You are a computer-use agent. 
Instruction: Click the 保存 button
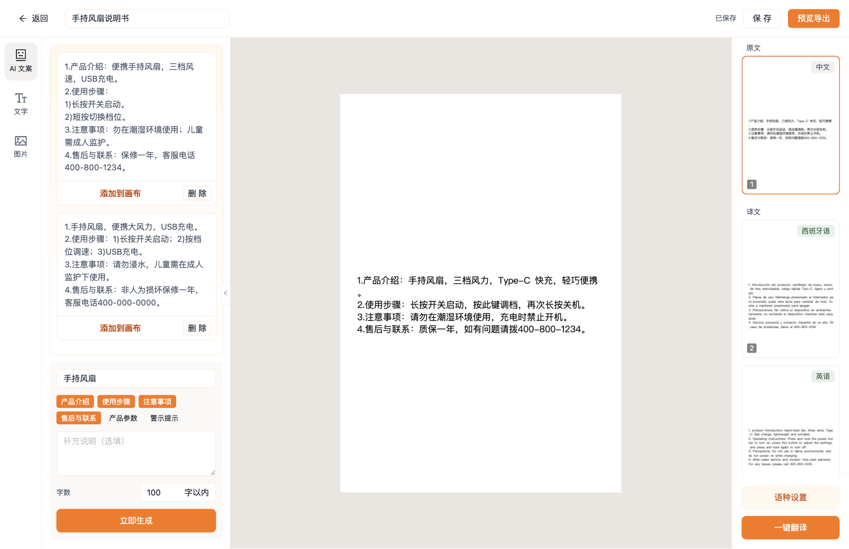click(x=762, y=19)
